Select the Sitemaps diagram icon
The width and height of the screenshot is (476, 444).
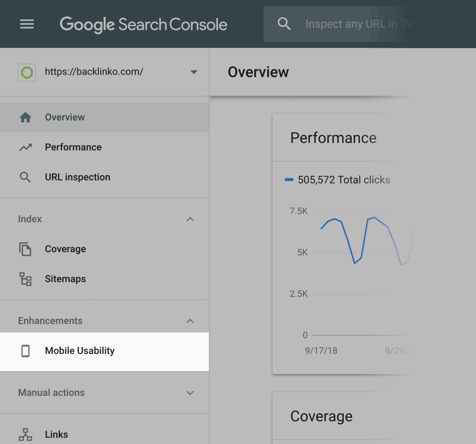26,279
